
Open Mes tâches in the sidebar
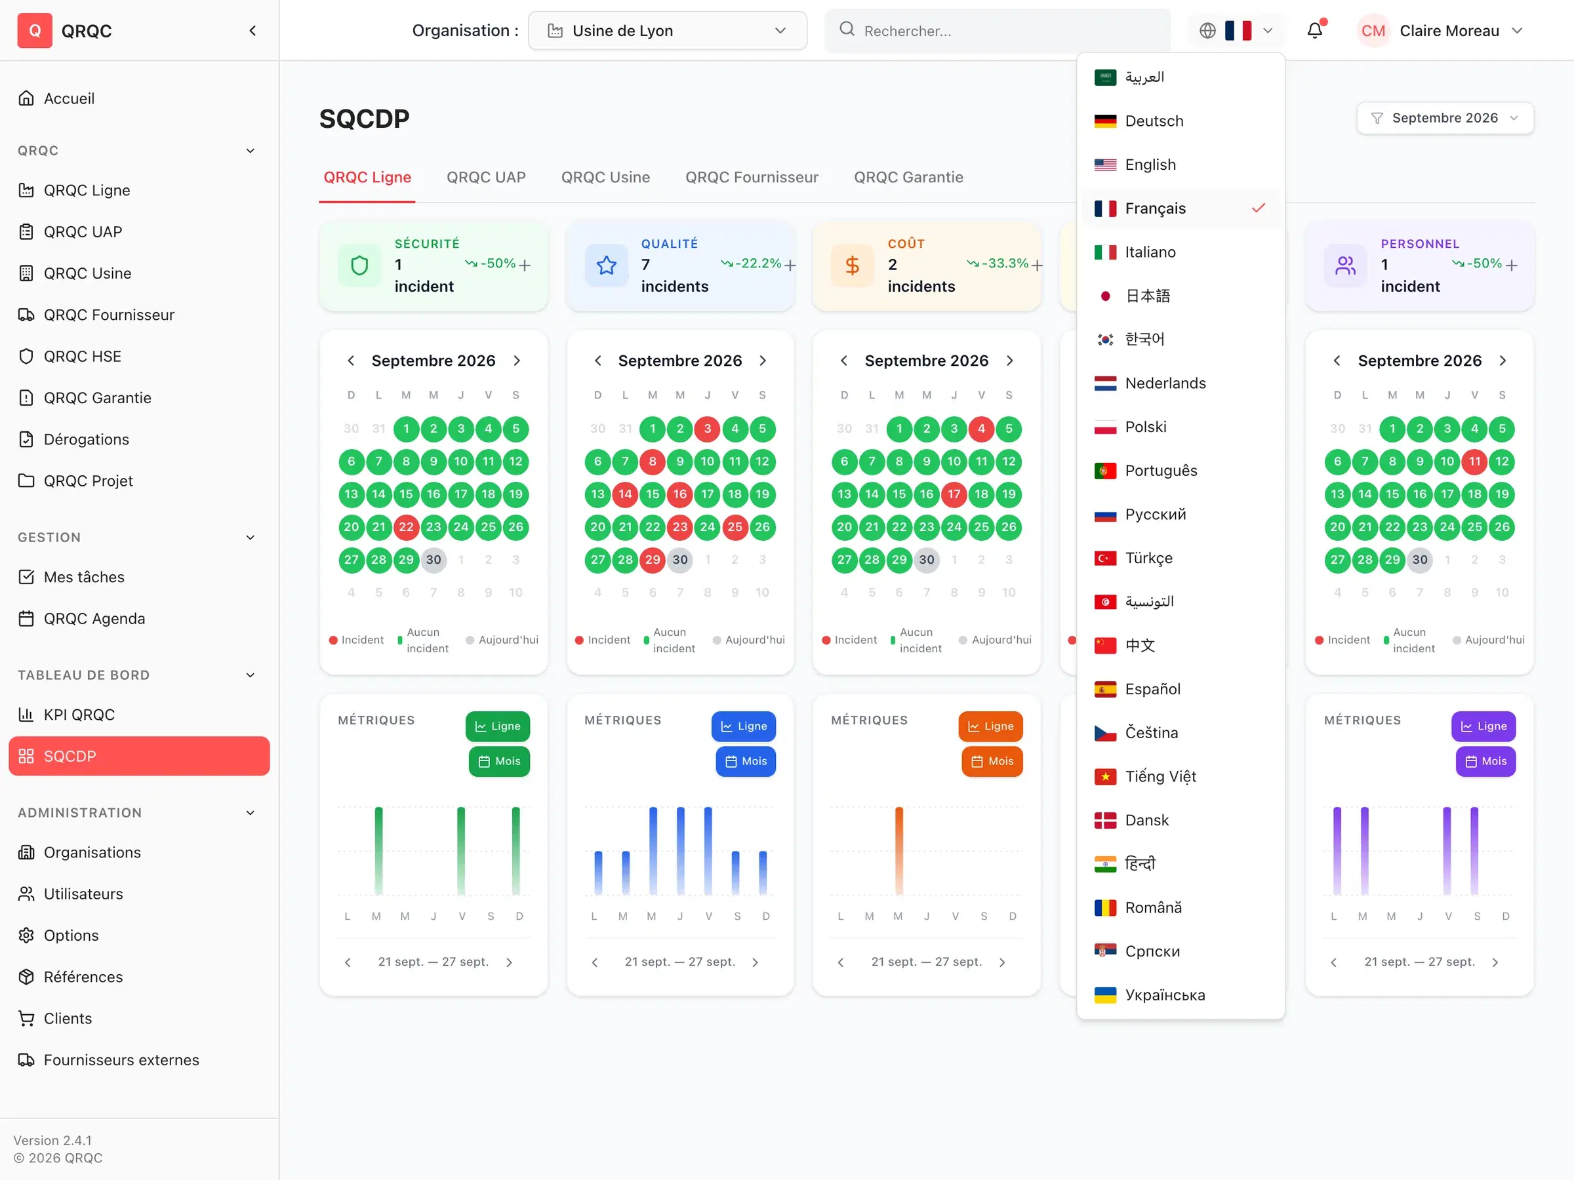[x=140, y=577]
